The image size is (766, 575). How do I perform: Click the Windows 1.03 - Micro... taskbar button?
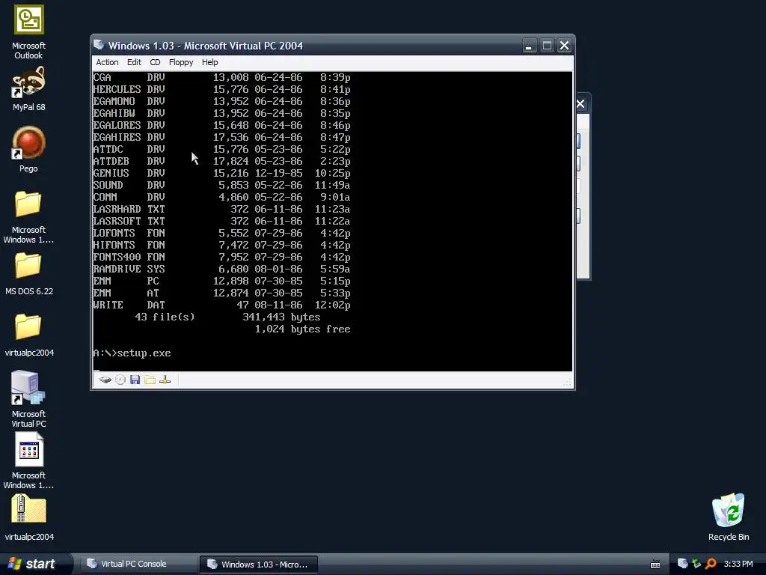[x=259, y=565]
